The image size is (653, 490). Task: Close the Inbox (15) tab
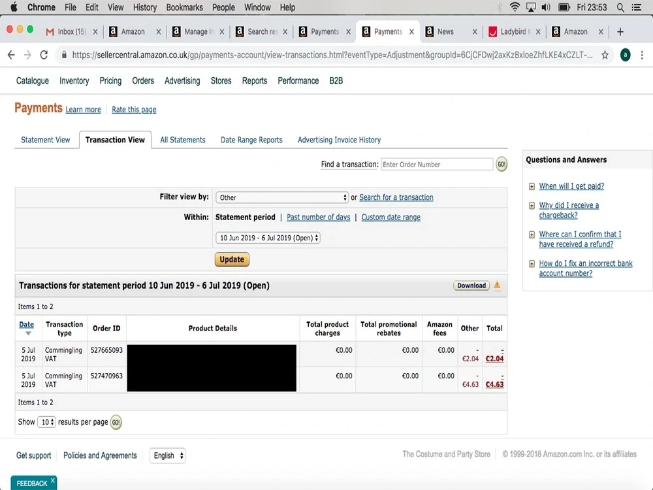click(95, 31)
